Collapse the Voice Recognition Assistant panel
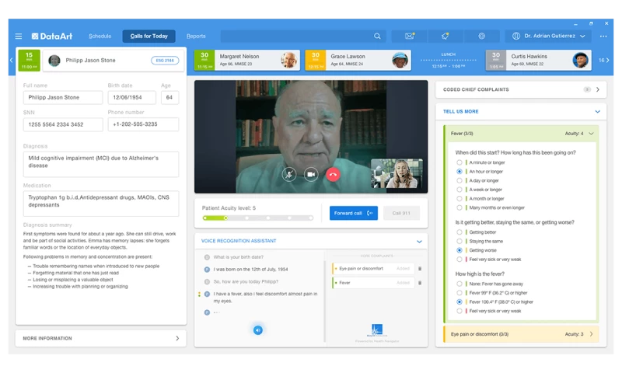 419,242
